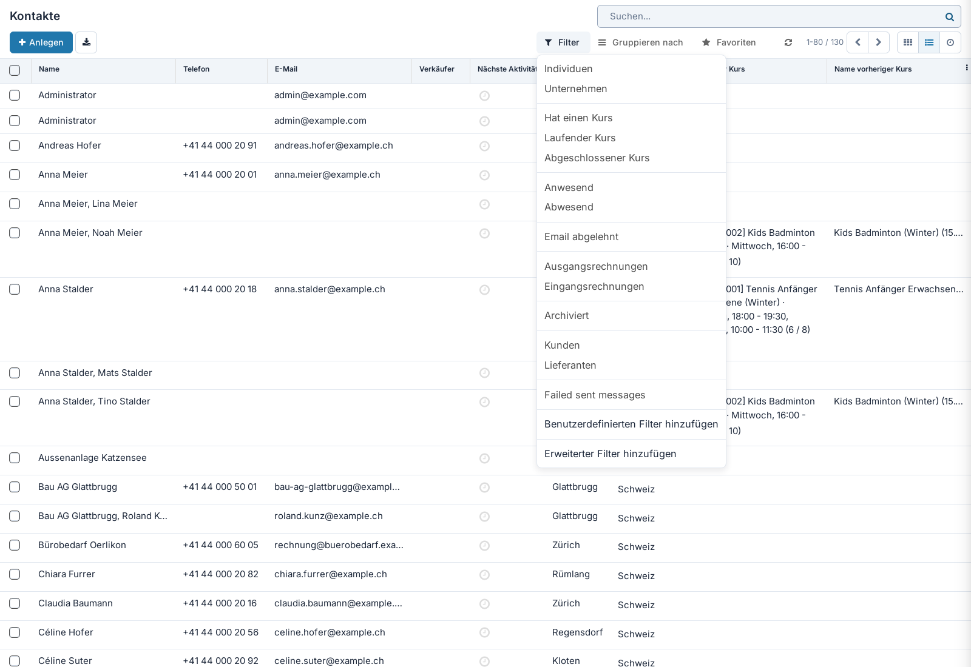Toggle select-all checkbox in table header

15,70
